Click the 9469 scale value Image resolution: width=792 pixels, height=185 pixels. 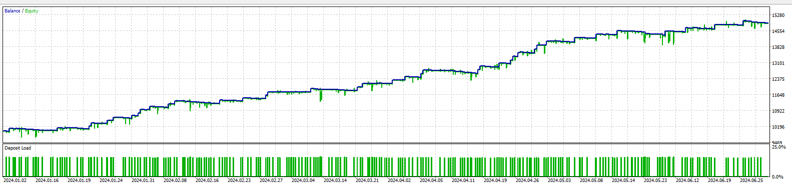[777, 143]
